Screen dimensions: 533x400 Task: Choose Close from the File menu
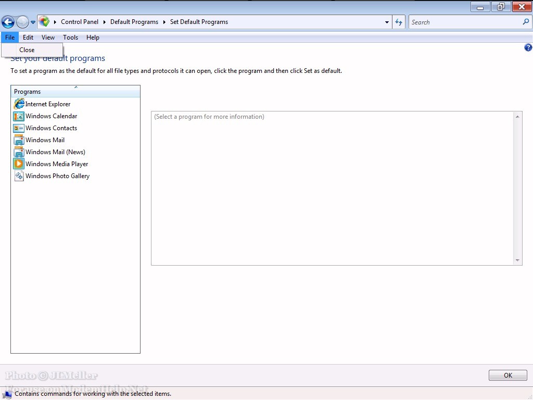(x=32, y=50)
